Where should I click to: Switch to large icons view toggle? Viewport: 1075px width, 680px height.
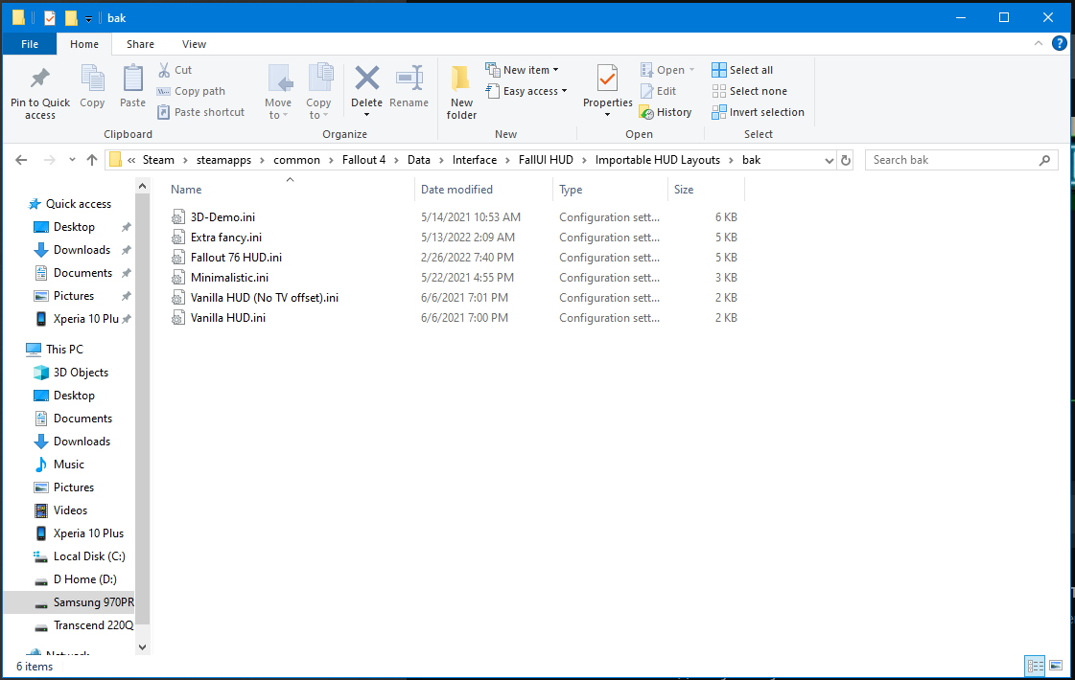(1056, 666)
